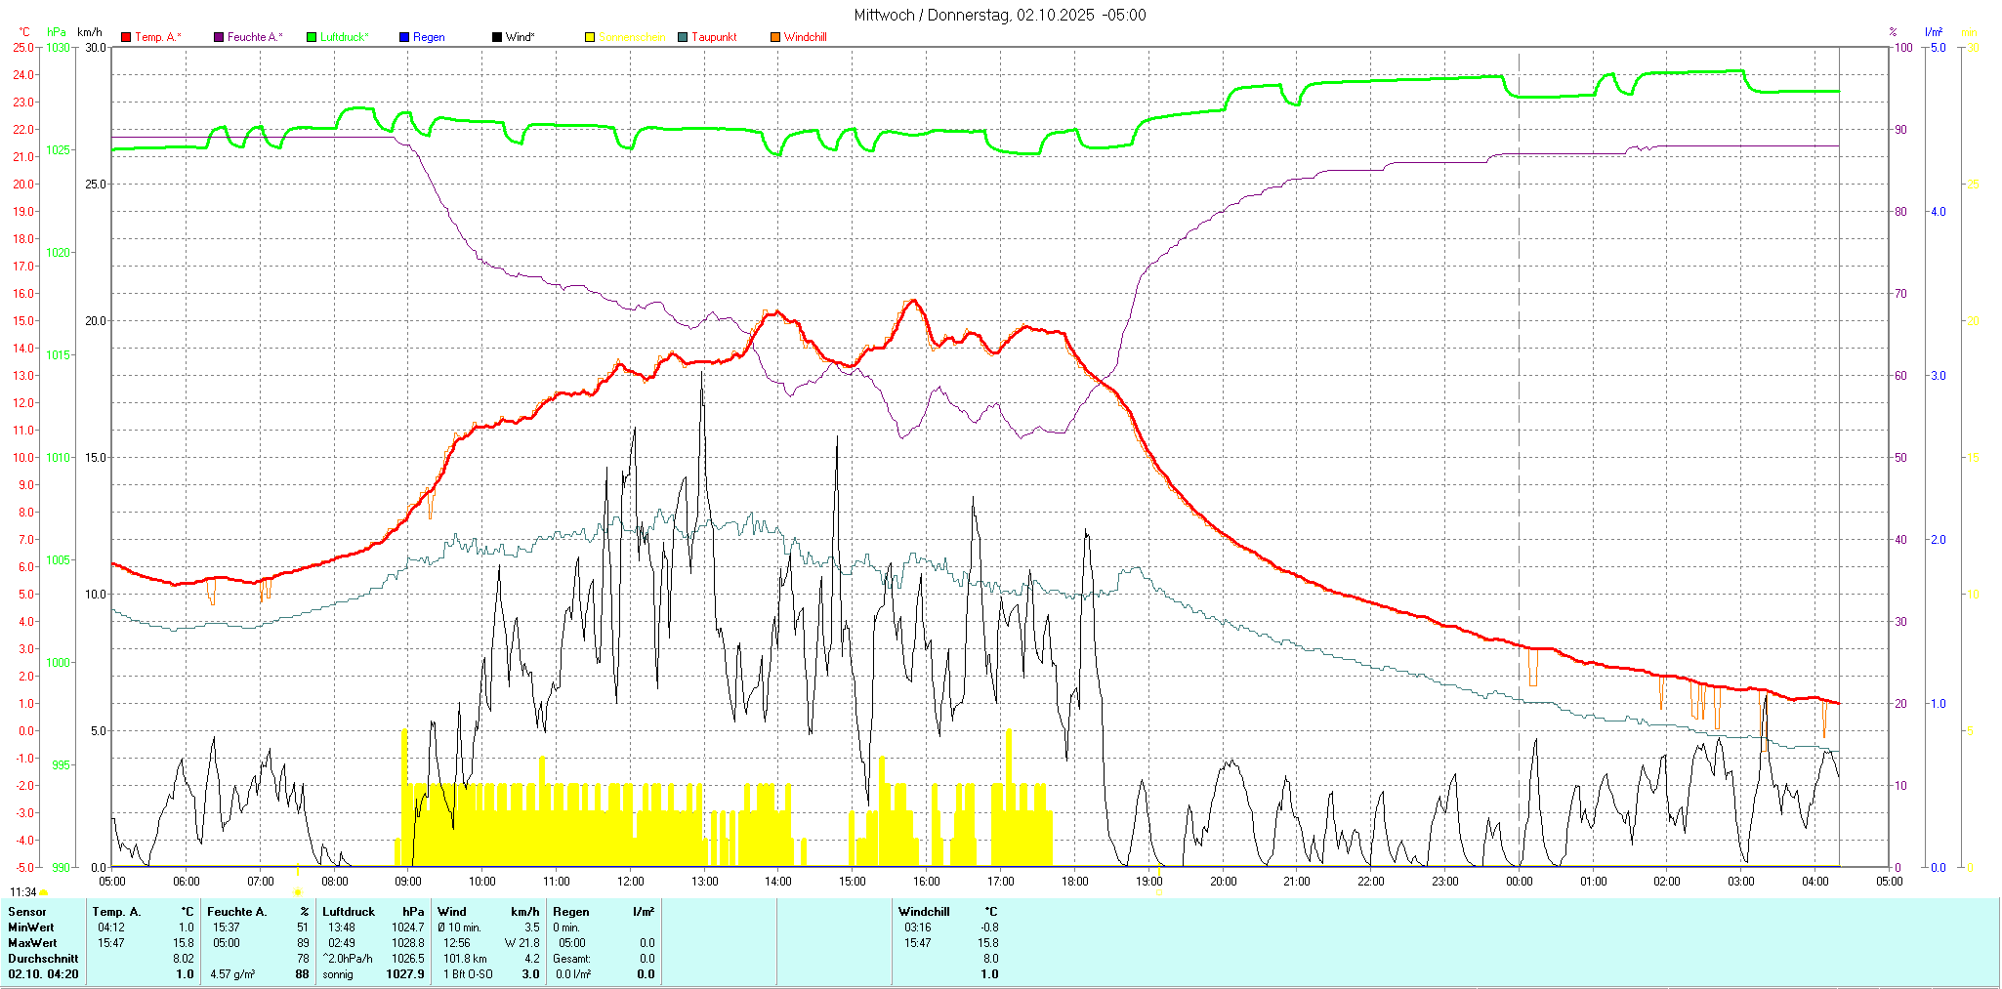This screenshot has height=989, width=2002.
Task: Select the Windchill legend label
Action: tap(805, 37)
